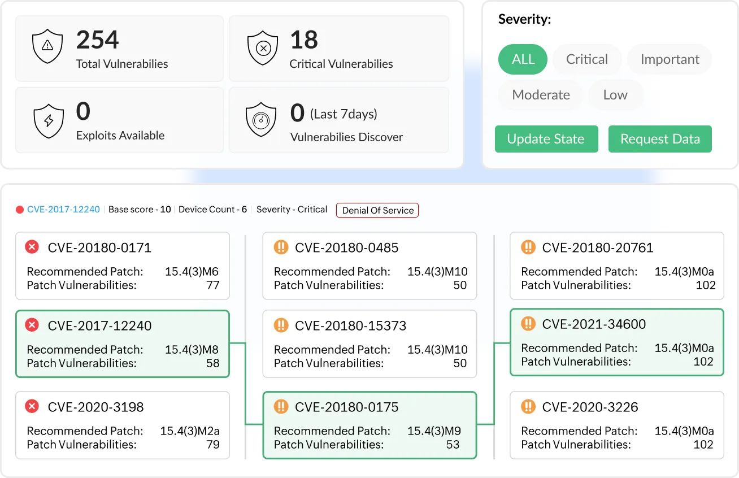Toggle the Low severity filter
The image size is (739, 478).
pyautogui.click(x=615, y=95)
